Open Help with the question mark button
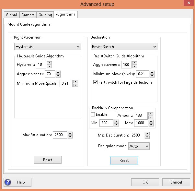The height and width of the screenshot is (191, 195). click(x=17, y=182)
